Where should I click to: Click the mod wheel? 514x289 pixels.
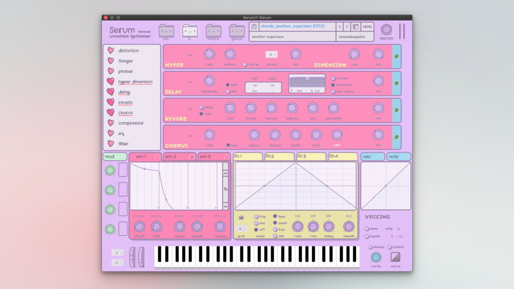click(x=141, y=257)
